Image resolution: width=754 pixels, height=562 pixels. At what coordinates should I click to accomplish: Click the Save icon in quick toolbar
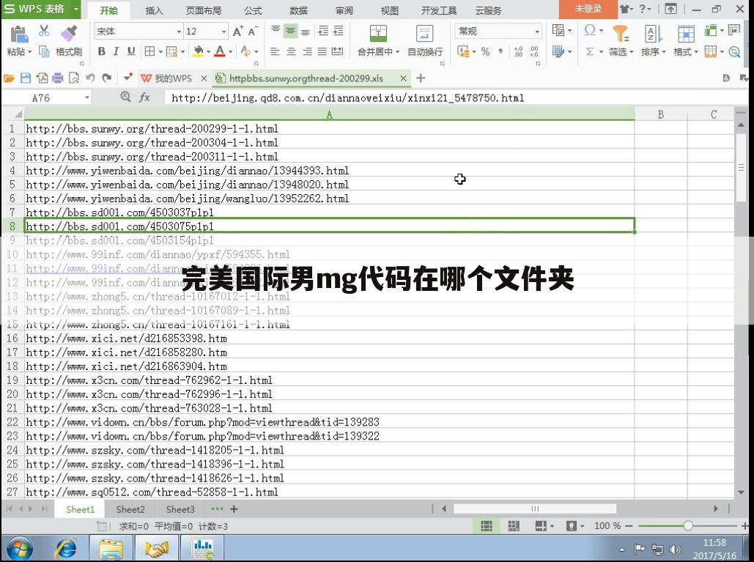click(x=26, y=78)
